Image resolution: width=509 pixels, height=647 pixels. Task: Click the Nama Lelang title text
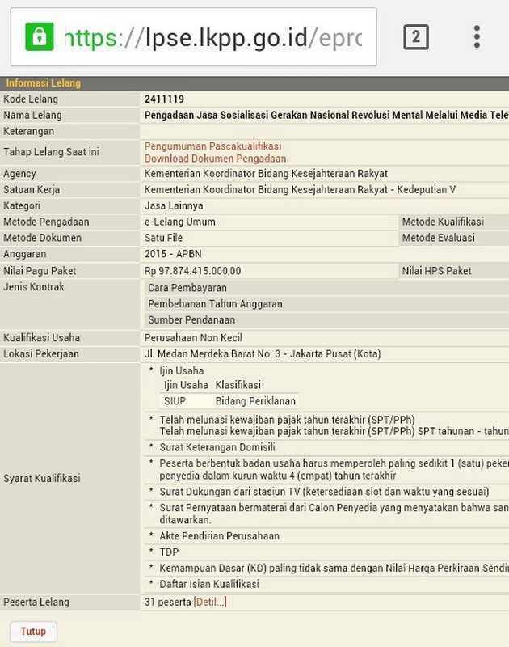(x=326, y=115)
